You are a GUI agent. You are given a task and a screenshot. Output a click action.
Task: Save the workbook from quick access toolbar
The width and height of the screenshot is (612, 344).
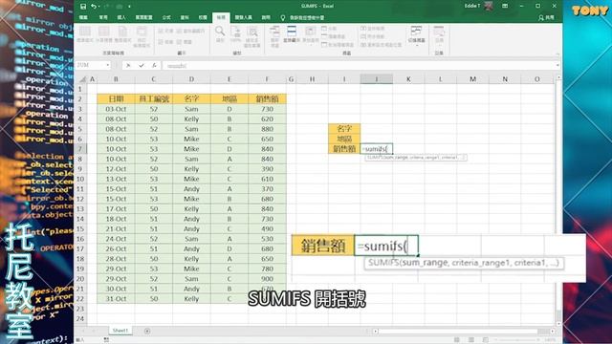coord(83,7)
